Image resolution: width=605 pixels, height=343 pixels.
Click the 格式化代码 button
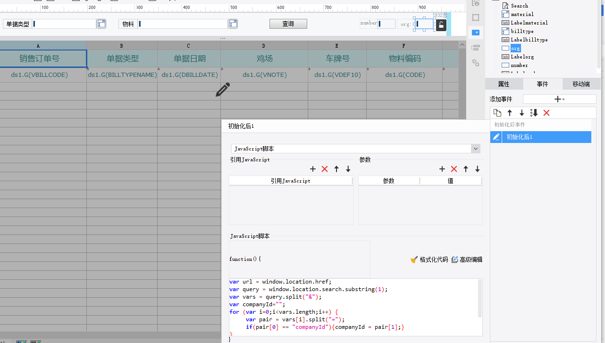point(429,259)
